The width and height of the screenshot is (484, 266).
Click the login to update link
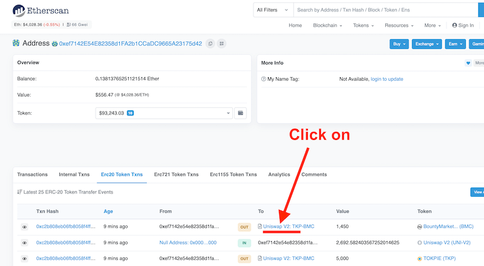point(387,79)
